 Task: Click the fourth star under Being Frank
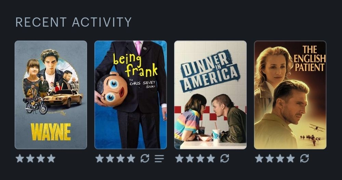131,158
